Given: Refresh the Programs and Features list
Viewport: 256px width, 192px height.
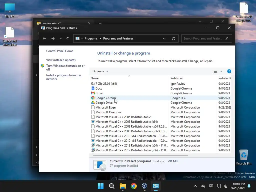Looking at the screenshot, I should tap(173, 39).
